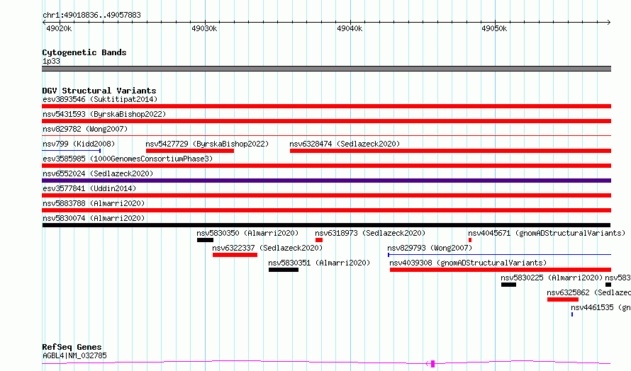Click the black bar under nsv5830225
The image size is (631, 371).
tap(508, 285)
